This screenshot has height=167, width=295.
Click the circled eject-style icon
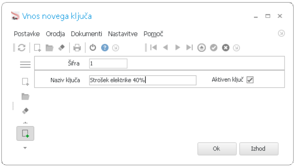click(x=202, y=48)
